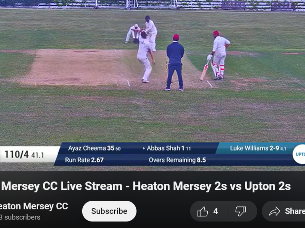Click the Share label text
This screenshot has height=228, width=305.
pyautogui.click(x=295, y=211)
